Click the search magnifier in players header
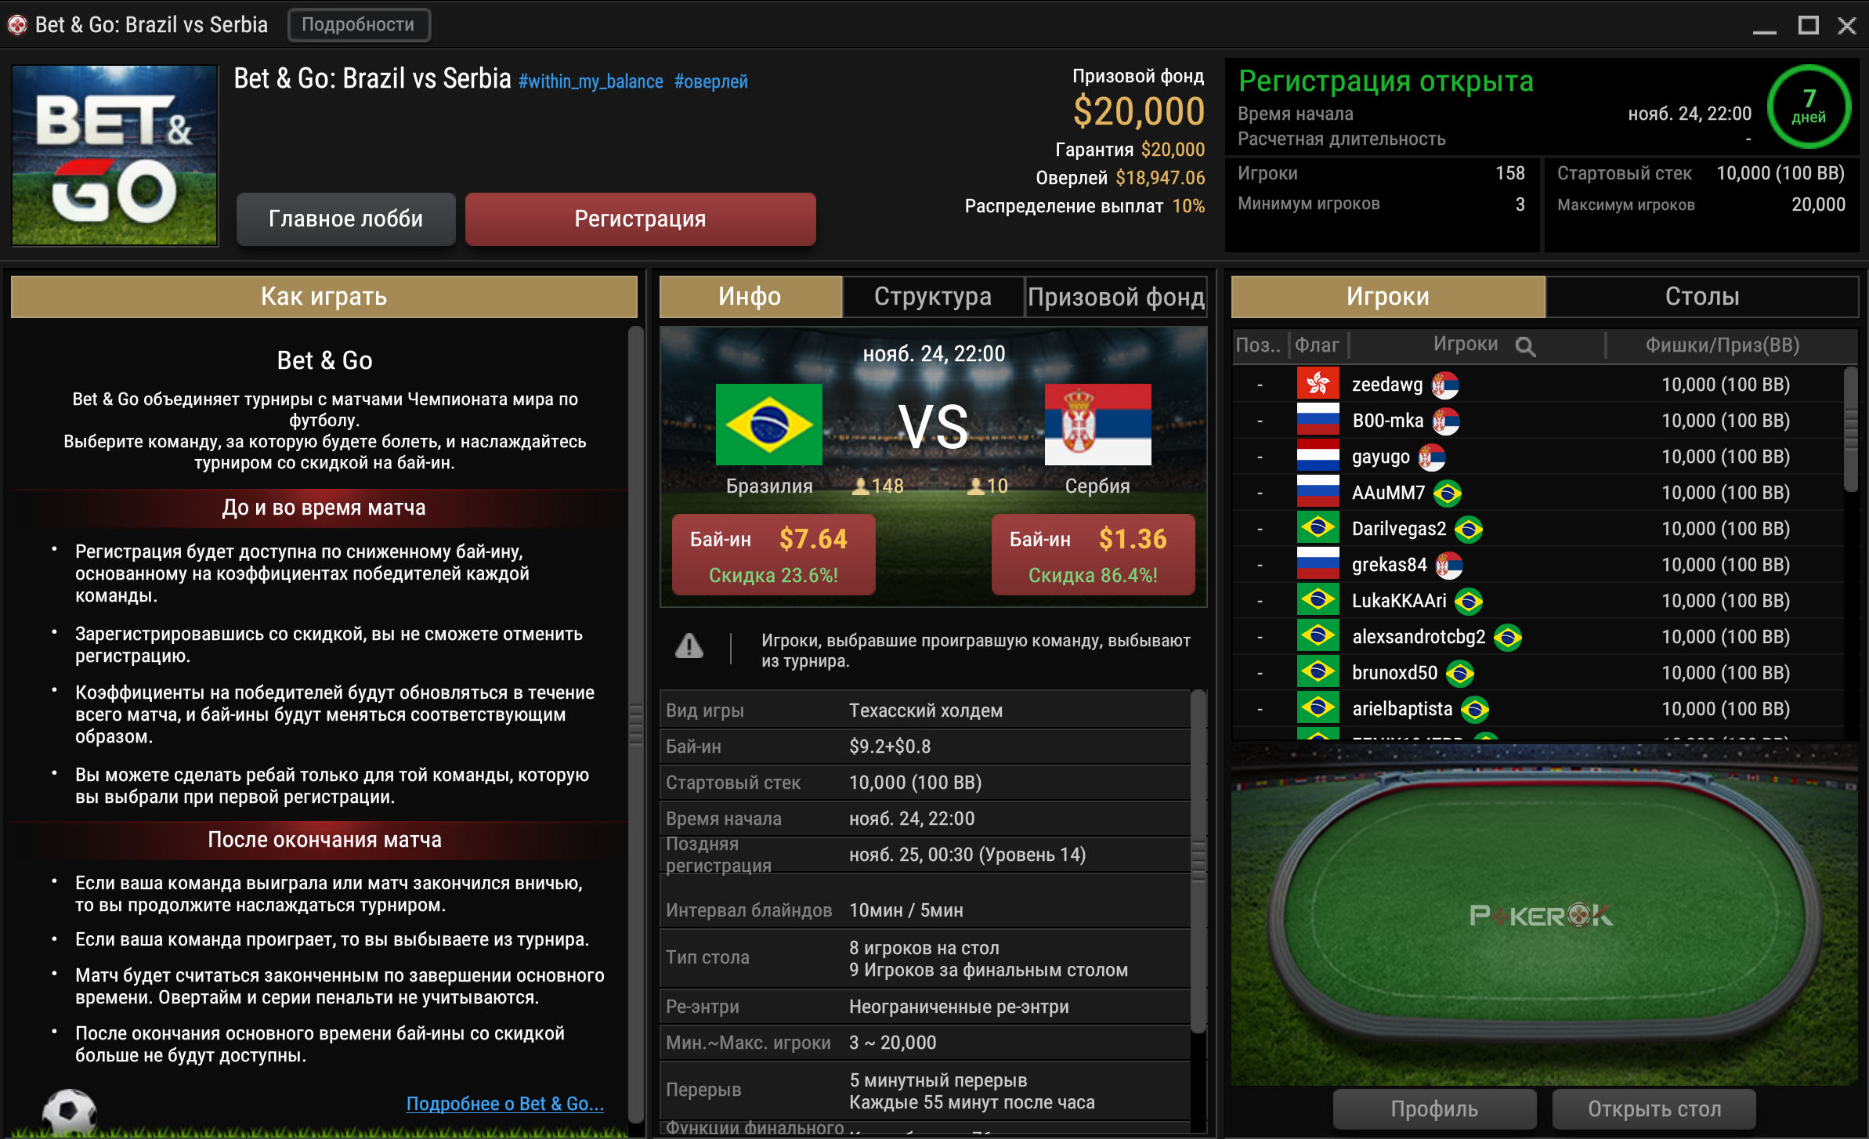Viewport: 1869px width, 1139px height. tap(1524, 345)
